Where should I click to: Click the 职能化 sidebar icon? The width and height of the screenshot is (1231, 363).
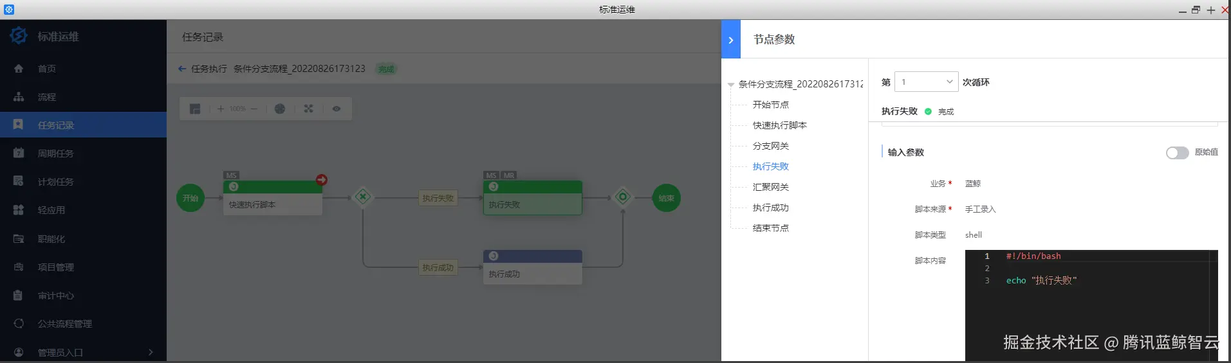click(19, 238)
